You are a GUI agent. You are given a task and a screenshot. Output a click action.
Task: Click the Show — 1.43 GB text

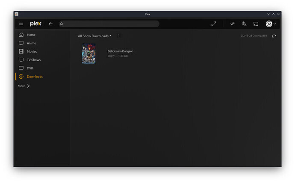click(x=118, y=56)
